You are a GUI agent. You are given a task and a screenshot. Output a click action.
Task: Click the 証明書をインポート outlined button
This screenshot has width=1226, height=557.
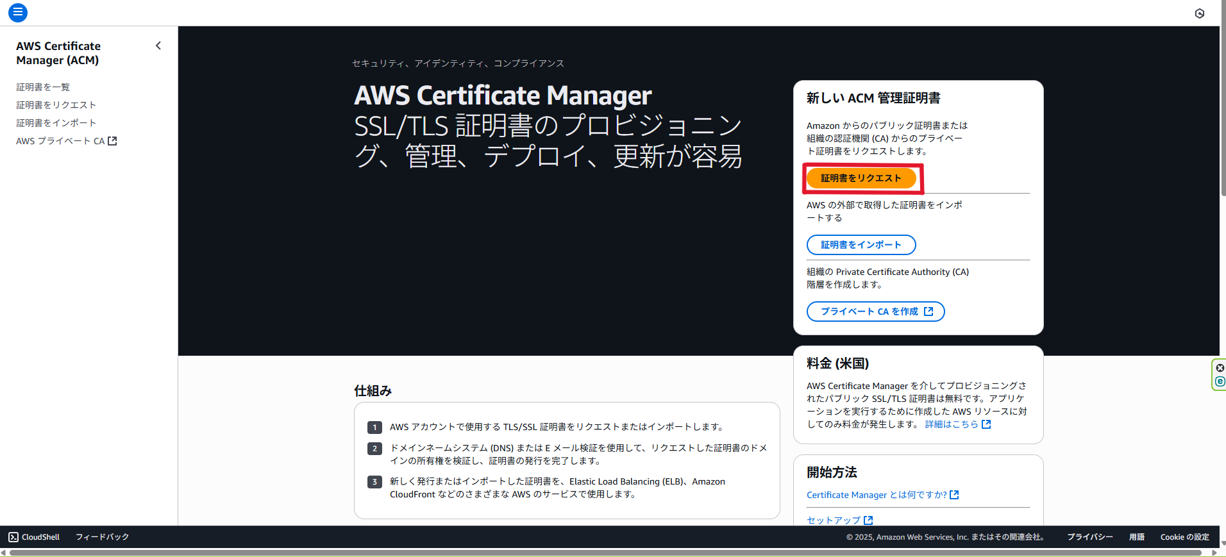(861, 245)
